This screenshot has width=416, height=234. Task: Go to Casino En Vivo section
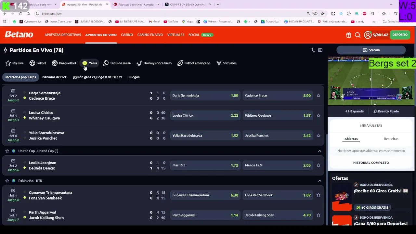point(150,35)
